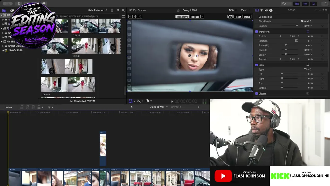
Task: Open the Video inspector tab icon
Action: click(x=257, y=10)
